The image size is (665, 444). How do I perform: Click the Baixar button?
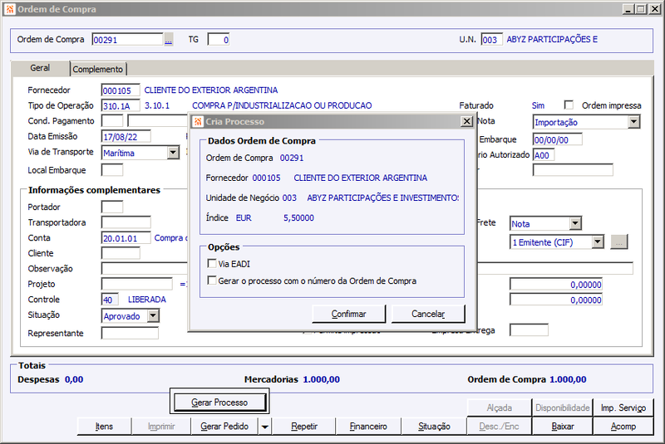point(563,427)
